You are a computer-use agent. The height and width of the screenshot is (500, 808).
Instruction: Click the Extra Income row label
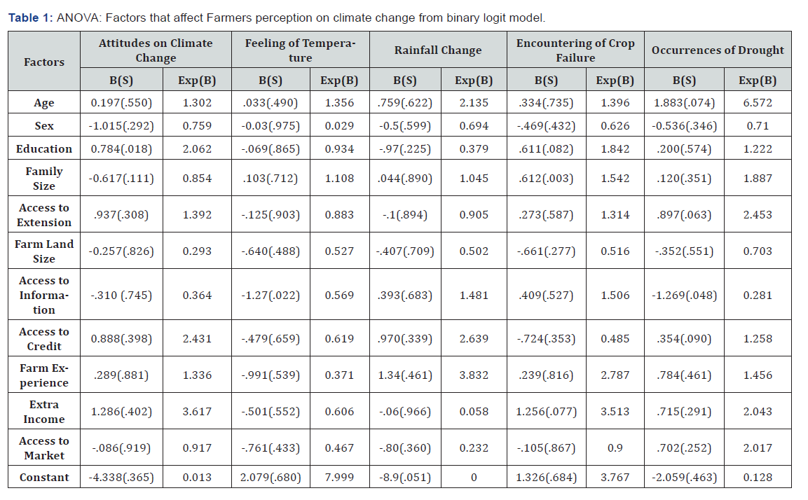[44, 412]
